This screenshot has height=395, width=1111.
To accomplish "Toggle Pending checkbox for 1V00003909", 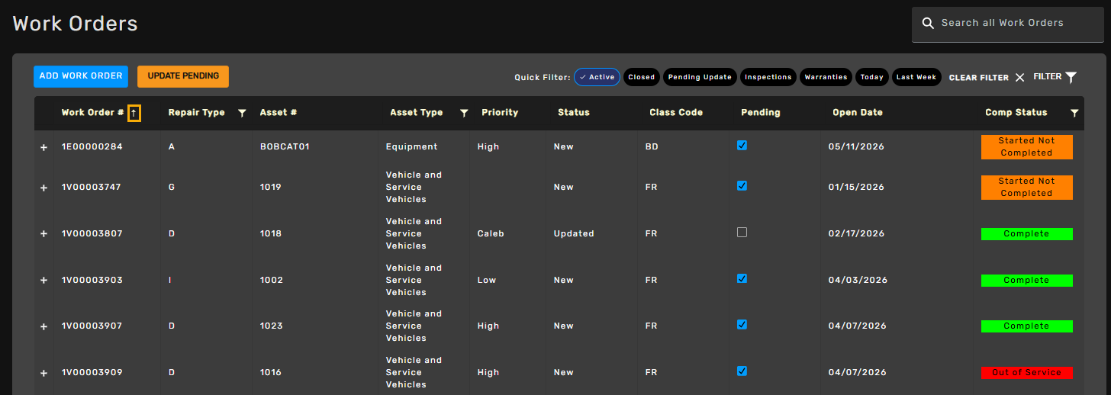I will point(742,371).
